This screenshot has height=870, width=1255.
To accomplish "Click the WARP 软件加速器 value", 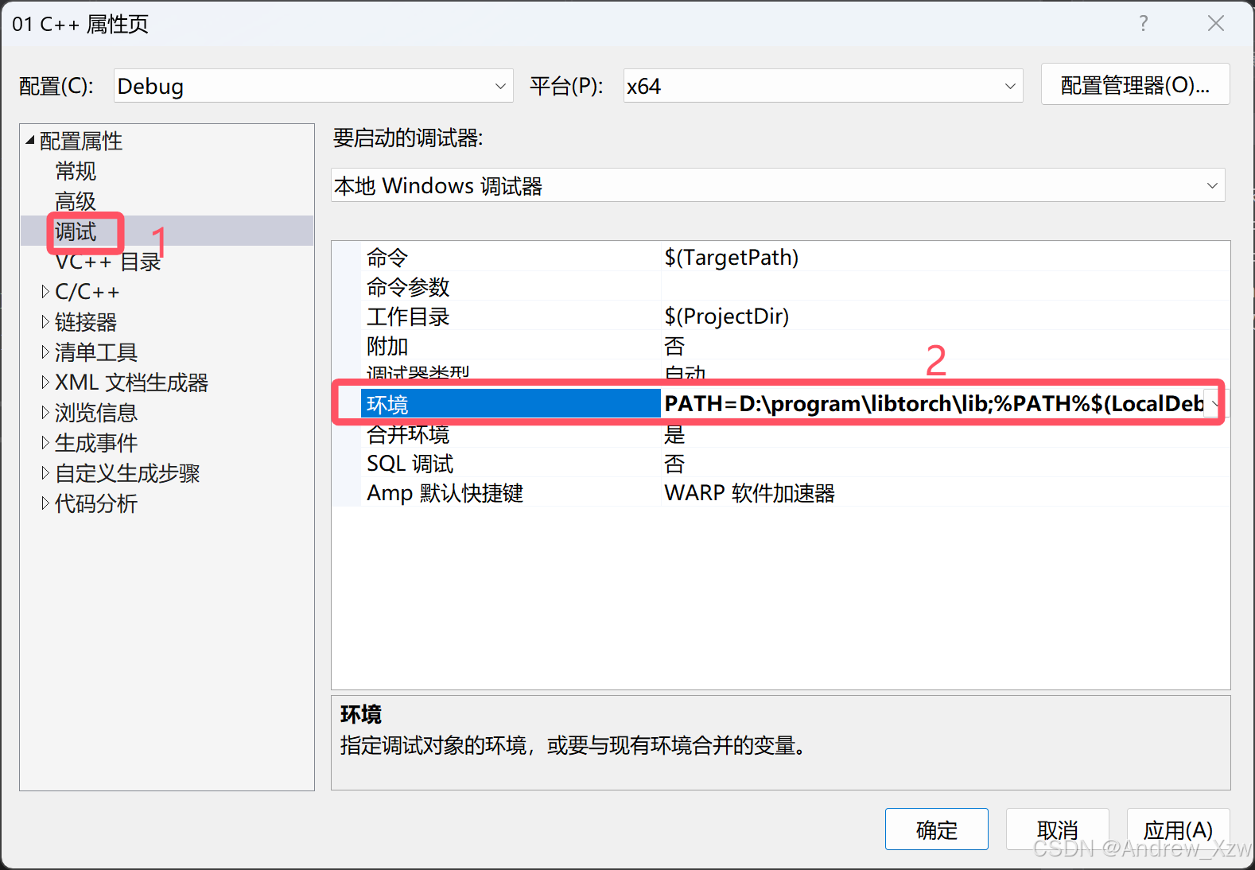I will 750,492.
